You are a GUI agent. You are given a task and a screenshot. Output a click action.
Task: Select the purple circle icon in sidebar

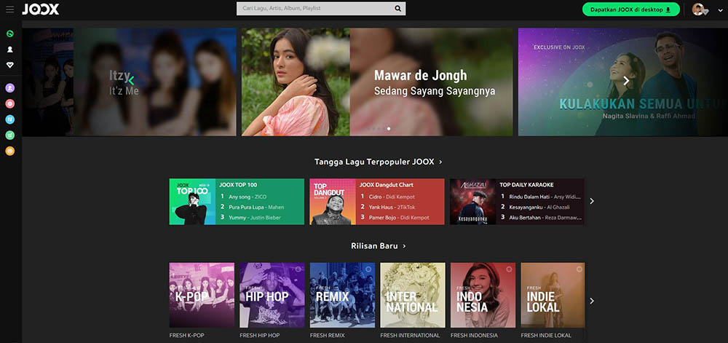(x=10, y=87)
